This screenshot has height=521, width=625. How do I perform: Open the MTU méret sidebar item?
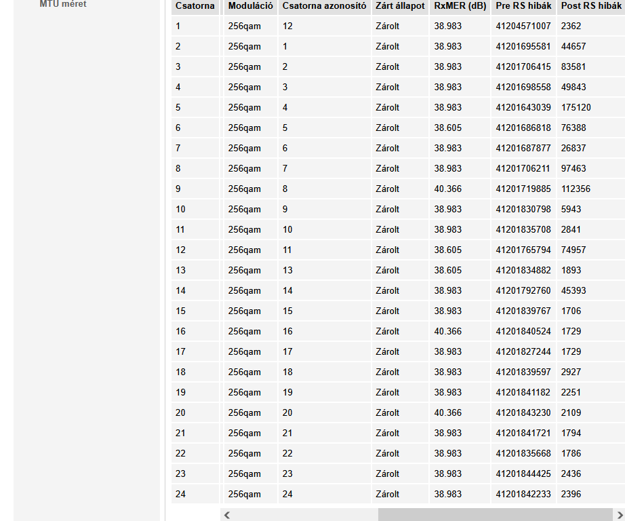click(63, 4)
